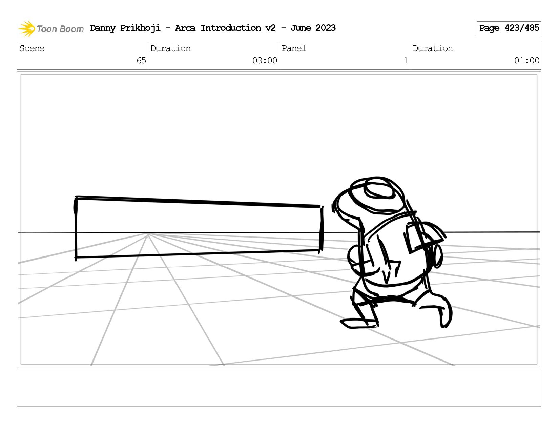Image resolution: width=559 pixels, height=432 pixels.
Task: Click the drawn rectangular wall shape
Action: coord(199,228)
